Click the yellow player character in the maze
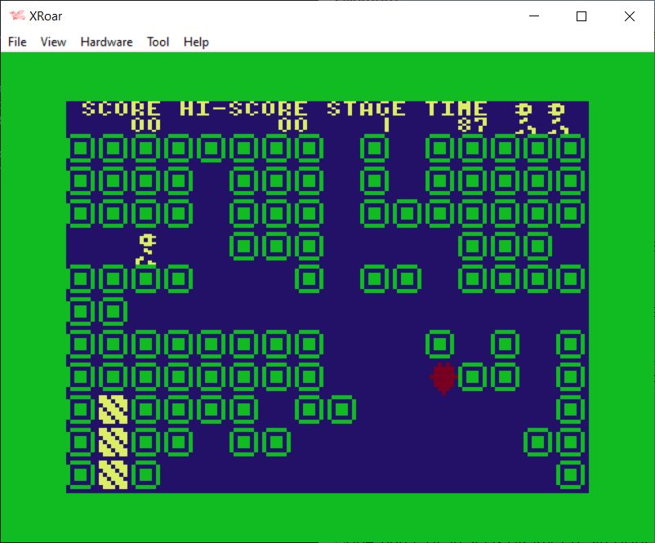Viewport: 655px width, 543px height. tap(146, 249)
